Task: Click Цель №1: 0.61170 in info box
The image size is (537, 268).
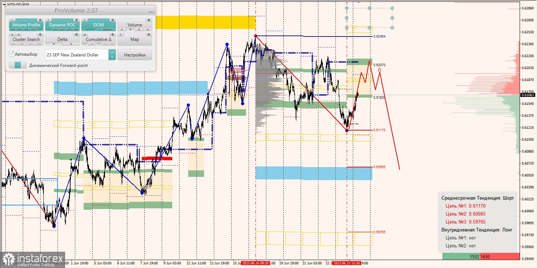Action: (466, 206)
